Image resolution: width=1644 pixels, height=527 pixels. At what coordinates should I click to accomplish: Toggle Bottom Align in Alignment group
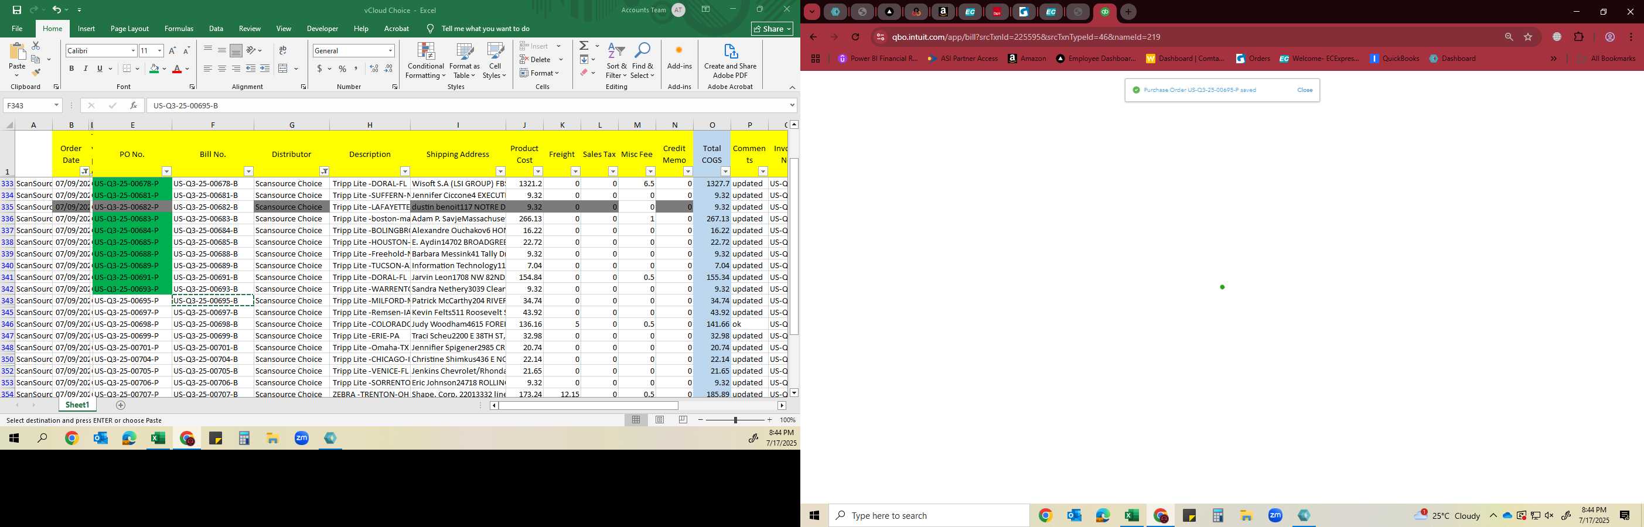click(x=236, y=50)
